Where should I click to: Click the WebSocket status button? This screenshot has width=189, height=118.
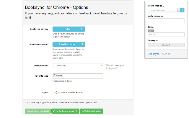pos(92,111)
